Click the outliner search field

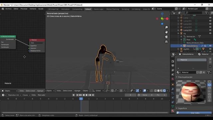(194, 13)
